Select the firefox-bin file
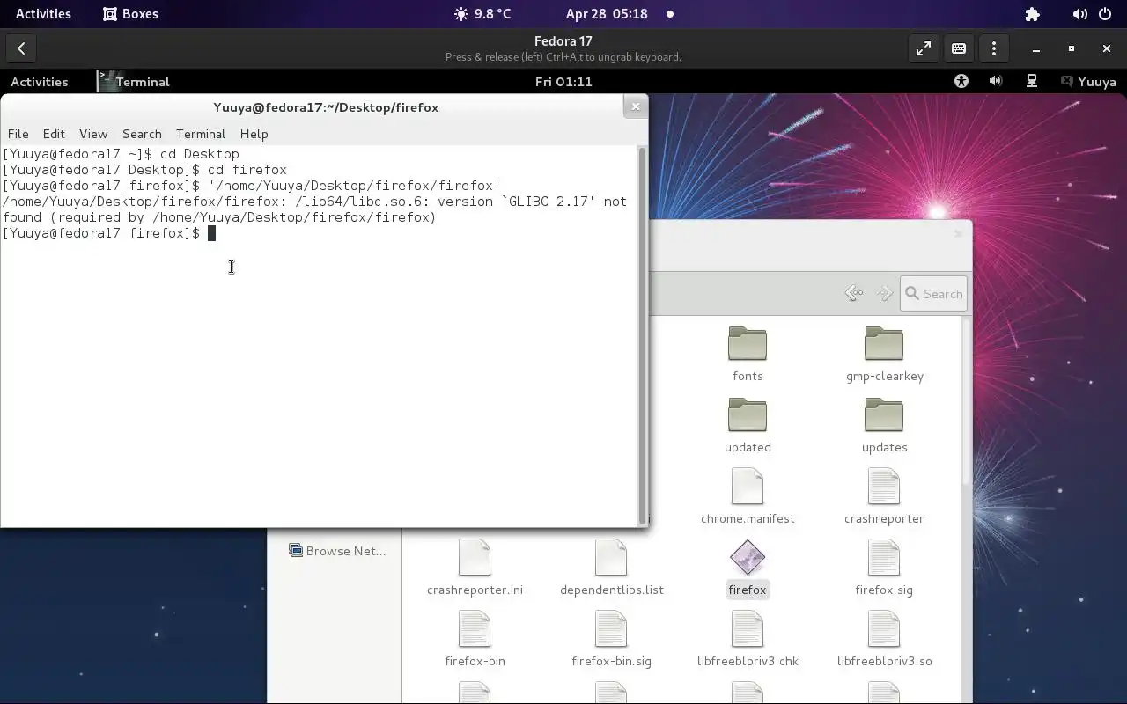 tap(475, 639)
